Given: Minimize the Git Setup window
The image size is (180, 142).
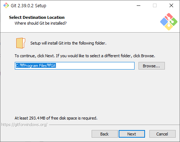Looking at the screenshot, I should pyautogui.click(x=139, y=5).
